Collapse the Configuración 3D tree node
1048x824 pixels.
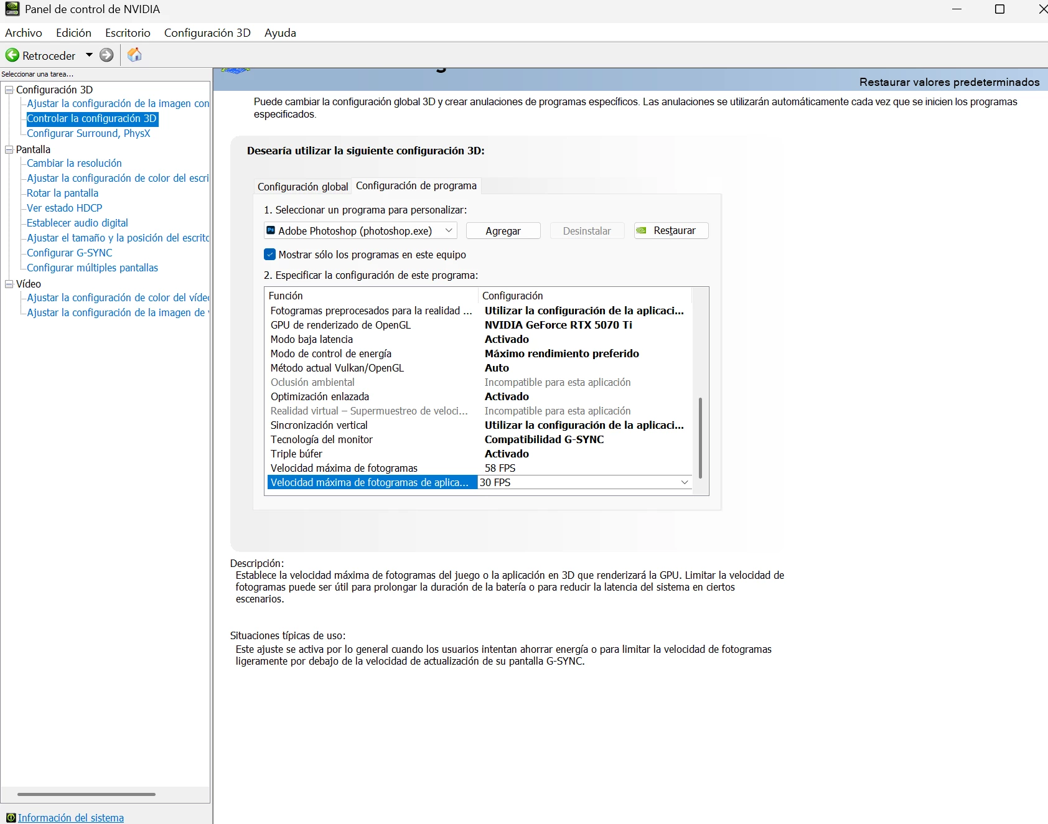(x=9, y=90)
